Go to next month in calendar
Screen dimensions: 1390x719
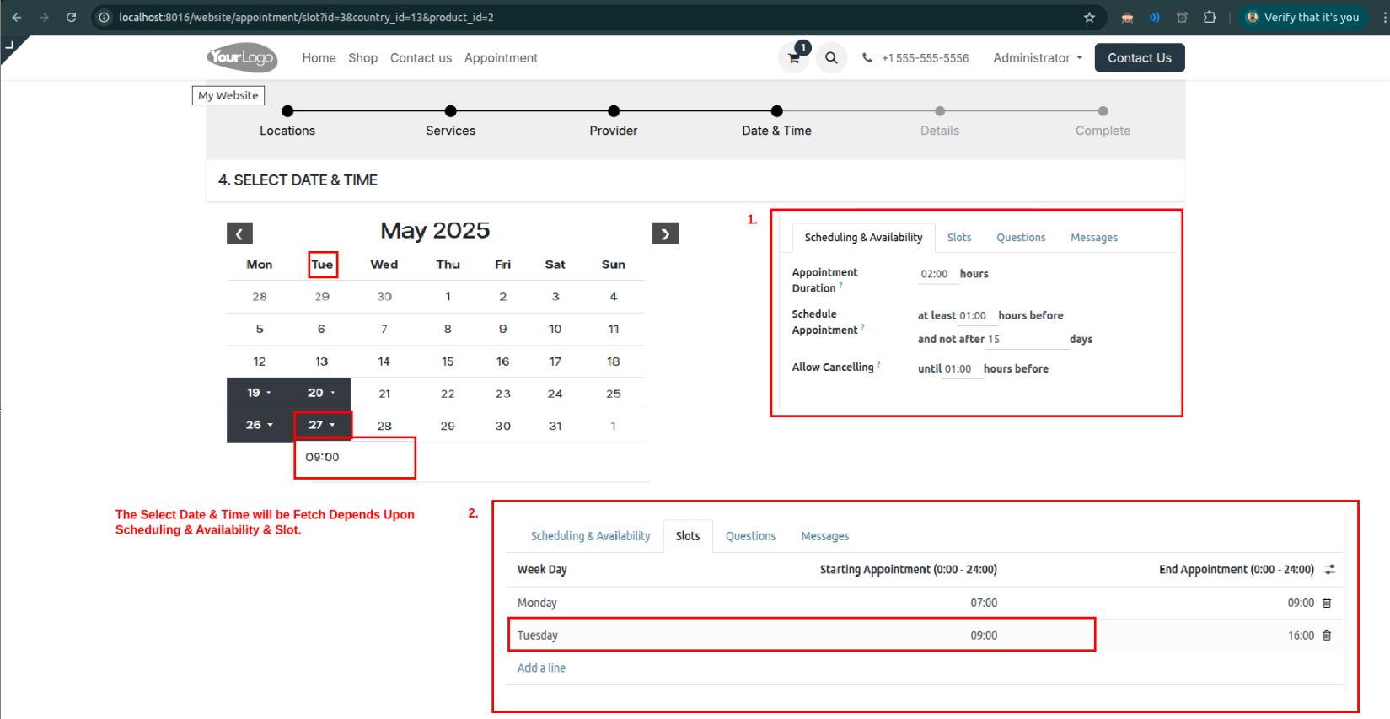pyautogui.click(x=665, y=233)
